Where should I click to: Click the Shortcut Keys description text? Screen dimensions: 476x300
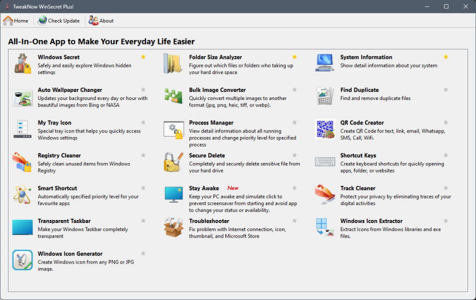click(x=392, y=167)
